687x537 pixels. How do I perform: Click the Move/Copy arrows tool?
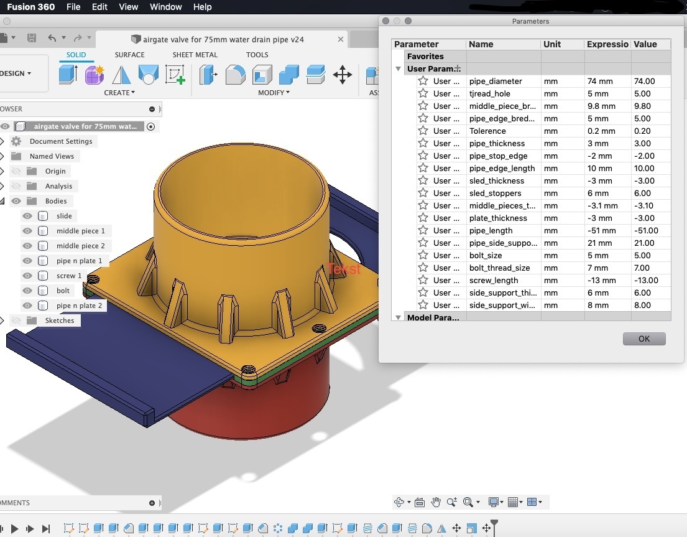tap(343, 75)
